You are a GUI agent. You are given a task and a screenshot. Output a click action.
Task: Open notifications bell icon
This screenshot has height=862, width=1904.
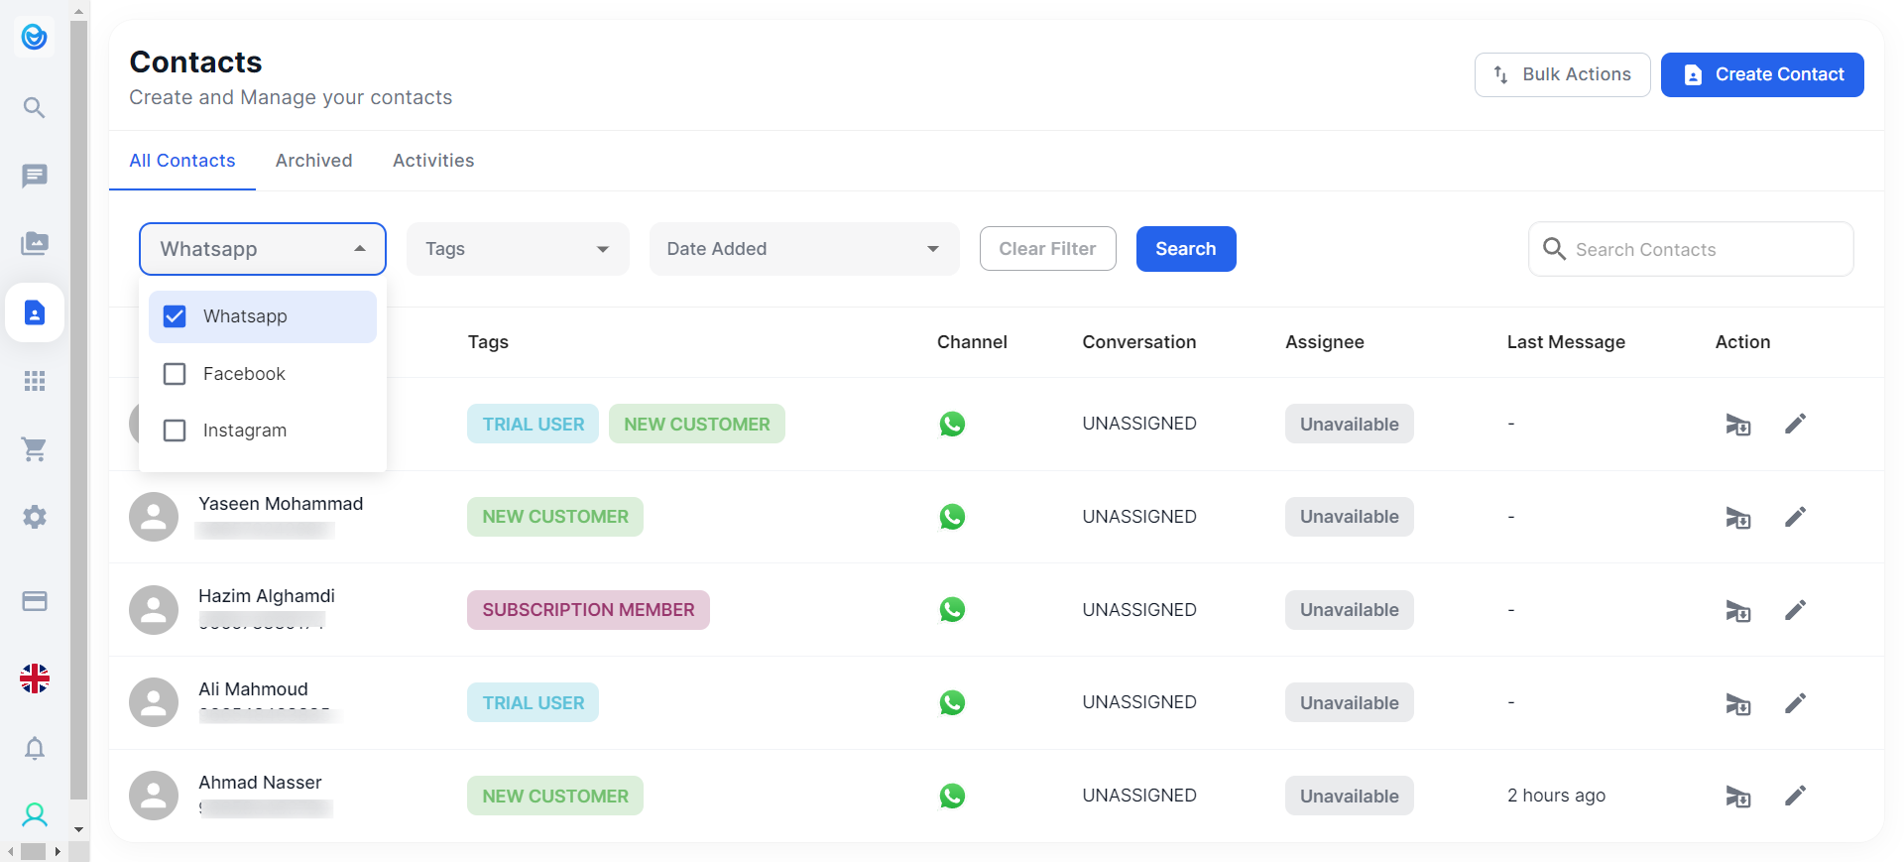tap(35, 748)
